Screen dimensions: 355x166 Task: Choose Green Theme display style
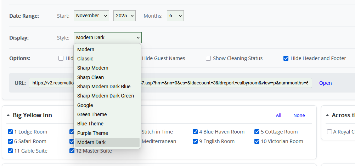pos(92,114)
